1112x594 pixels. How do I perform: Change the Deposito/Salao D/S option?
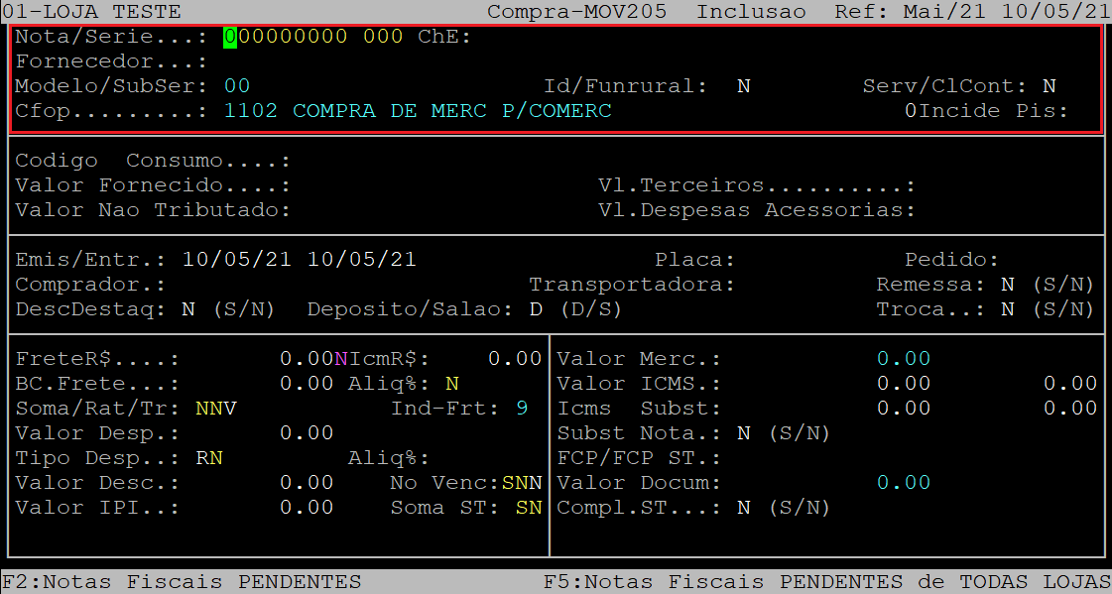tap(536, 309)
